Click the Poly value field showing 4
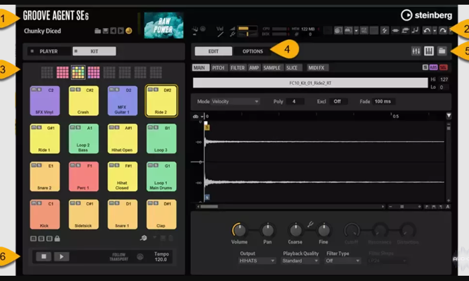This screenshot has width=469, height=281. [294, 101]
